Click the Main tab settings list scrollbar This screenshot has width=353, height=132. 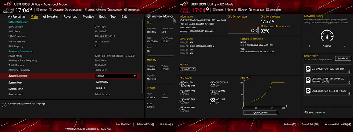[143, 57]
